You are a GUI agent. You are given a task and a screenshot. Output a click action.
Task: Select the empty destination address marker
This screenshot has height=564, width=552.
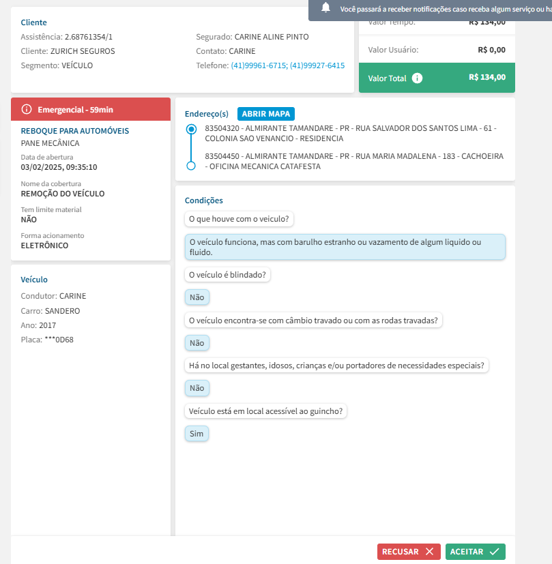click(x=191, y=166)
